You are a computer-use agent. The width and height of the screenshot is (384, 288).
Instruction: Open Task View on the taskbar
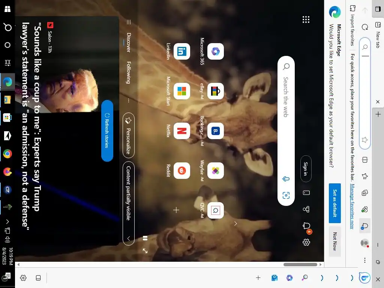[x=7, y=63]
